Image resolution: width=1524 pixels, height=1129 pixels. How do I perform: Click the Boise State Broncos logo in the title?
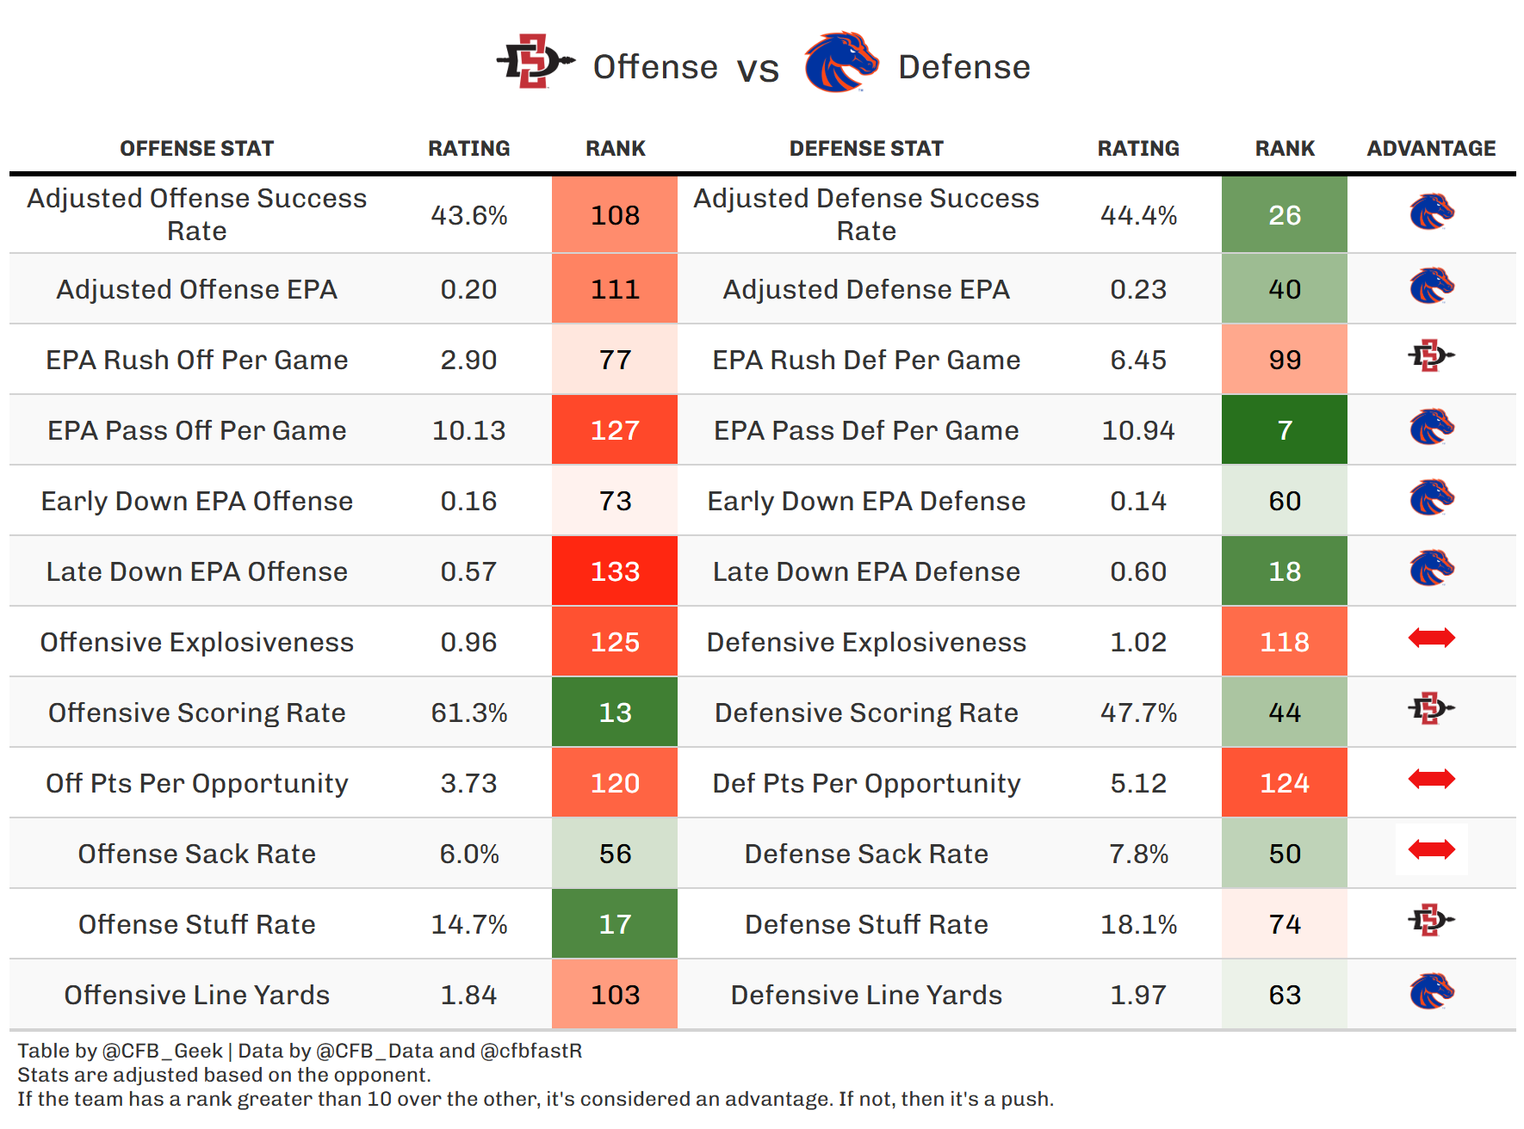[x=840, y=62]
